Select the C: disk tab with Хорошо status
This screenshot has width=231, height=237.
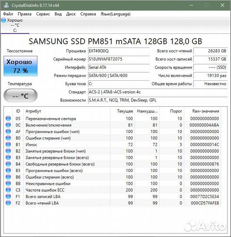[x=15, y=25]
